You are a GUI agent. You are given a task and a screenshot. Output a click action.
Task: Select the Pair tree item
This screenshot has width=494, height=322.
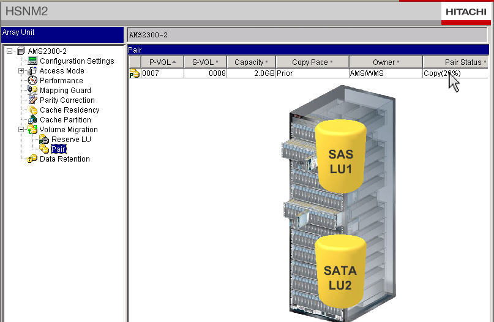point(58,149)
